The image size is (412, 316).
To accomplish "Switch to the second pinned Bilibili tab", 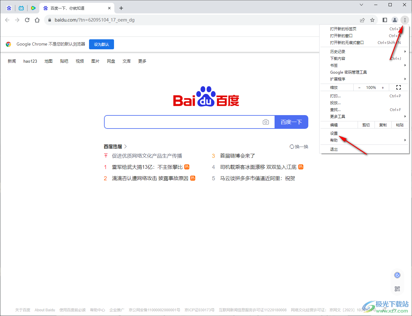I will [21, 8].
